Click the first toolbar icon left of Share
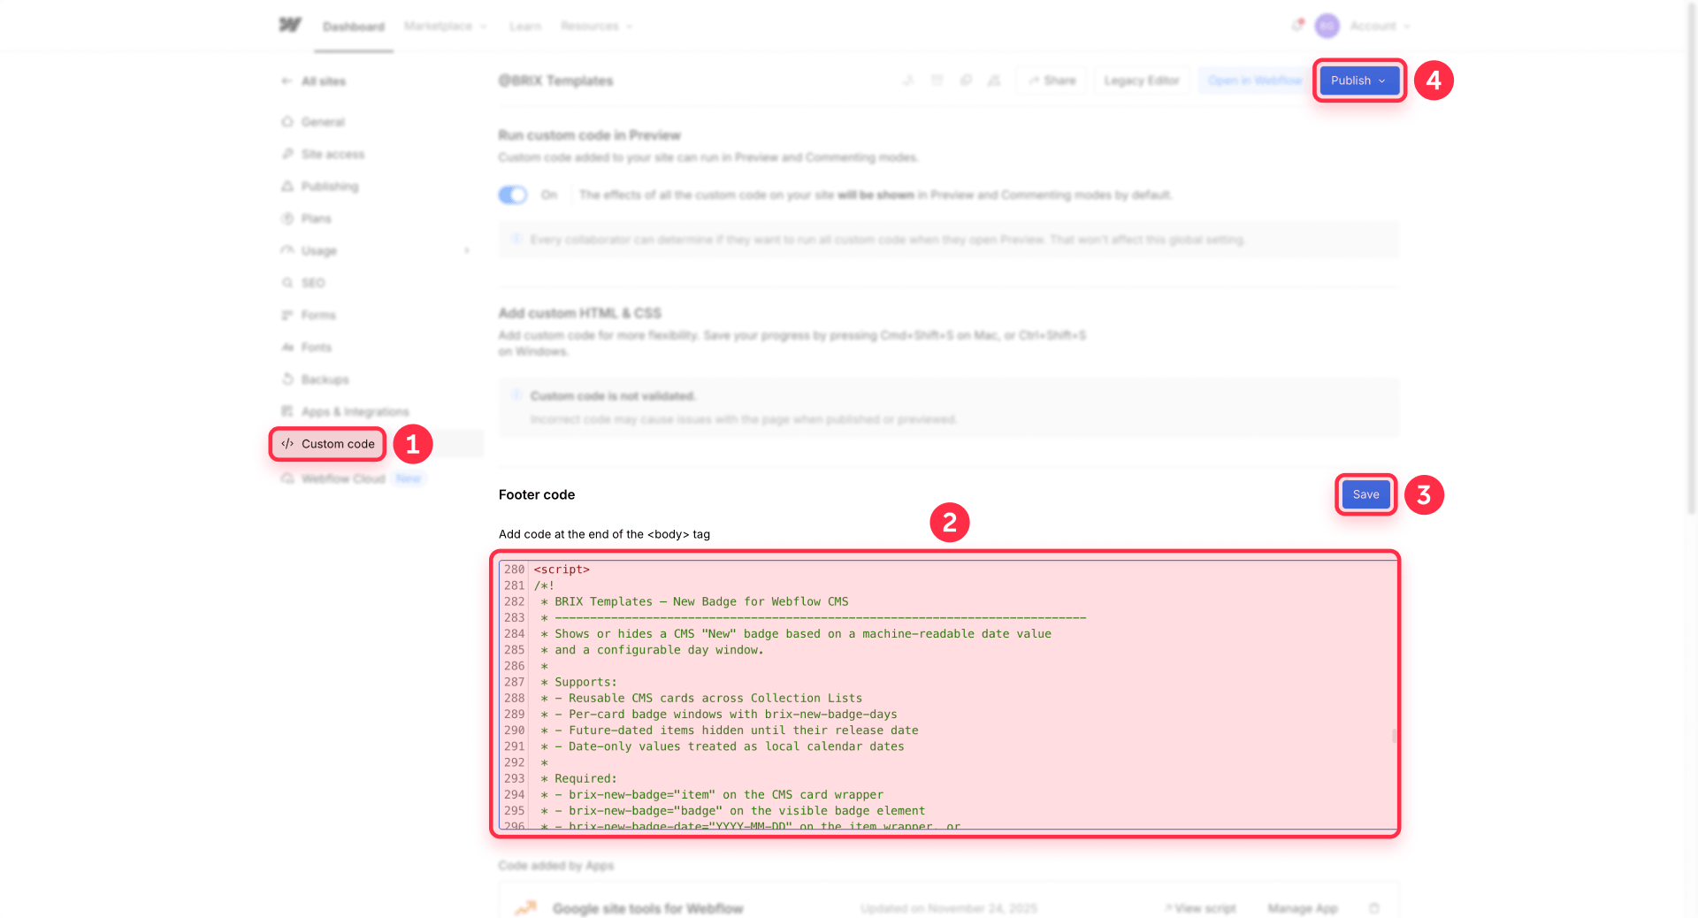 (908, 80)
